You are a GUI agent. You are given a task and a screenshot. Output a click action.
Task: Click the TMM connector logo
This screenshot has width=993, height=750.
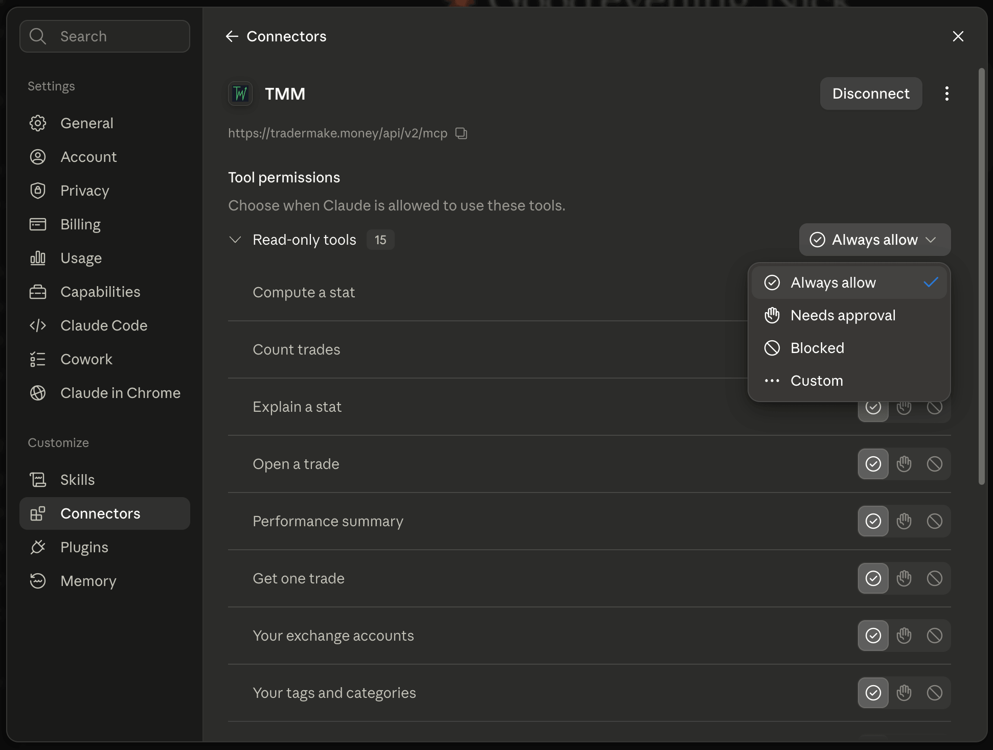pyautogui.click(x=240, y=93)
